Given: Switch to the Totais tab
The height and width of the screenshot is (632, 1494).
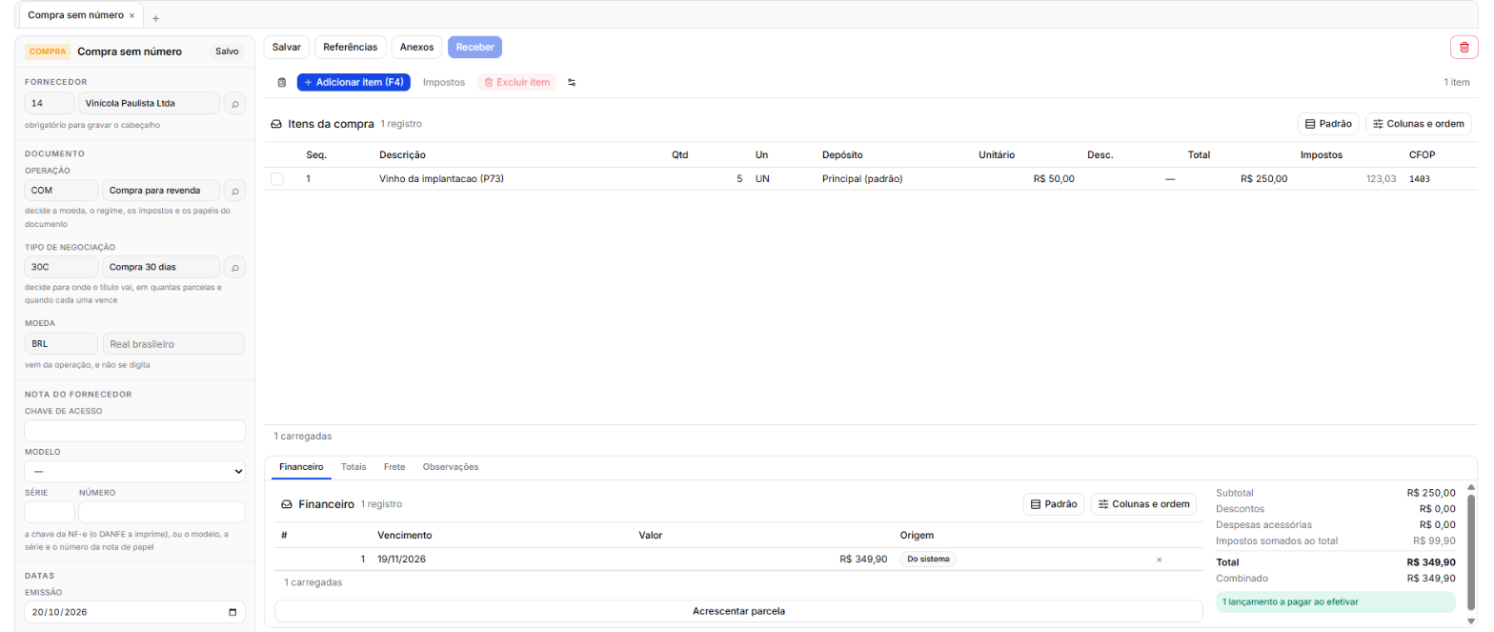Looking at the screenshot, I should pos(353,467).
